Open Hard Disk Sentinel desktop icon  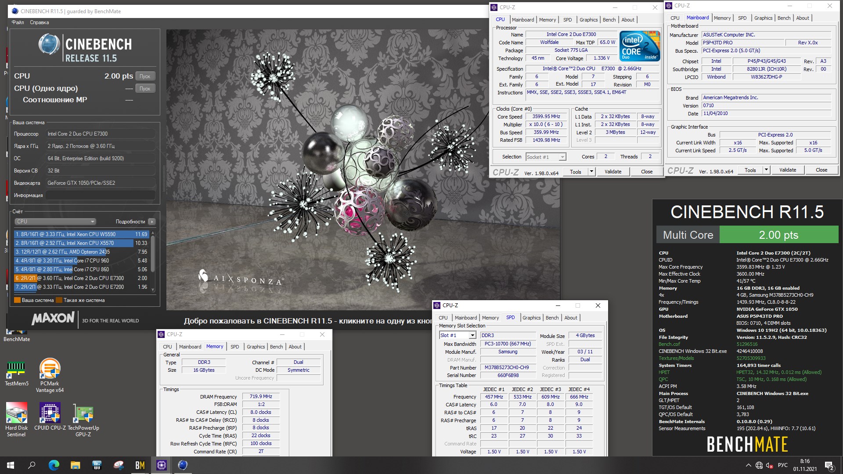click(16, 419)
